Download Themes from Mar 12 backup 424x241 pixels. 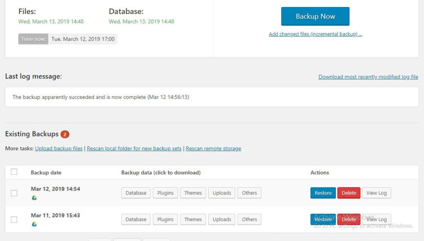click(193, 193)
